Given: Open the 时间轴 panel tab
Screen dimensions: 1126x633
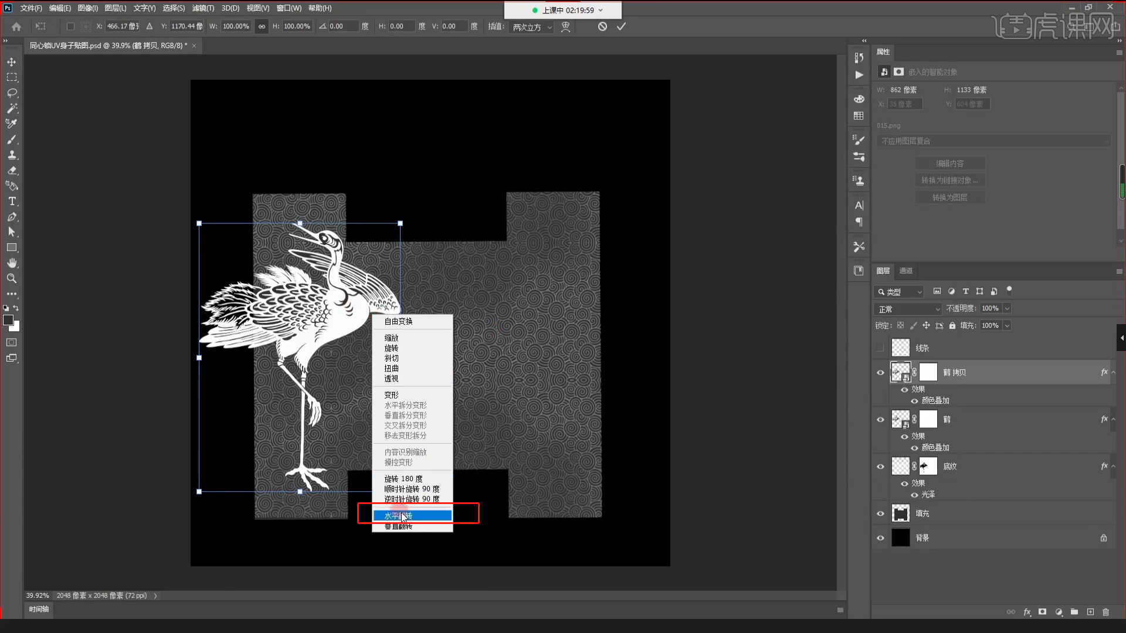Looking at the screenshot, I should (39, 610).
